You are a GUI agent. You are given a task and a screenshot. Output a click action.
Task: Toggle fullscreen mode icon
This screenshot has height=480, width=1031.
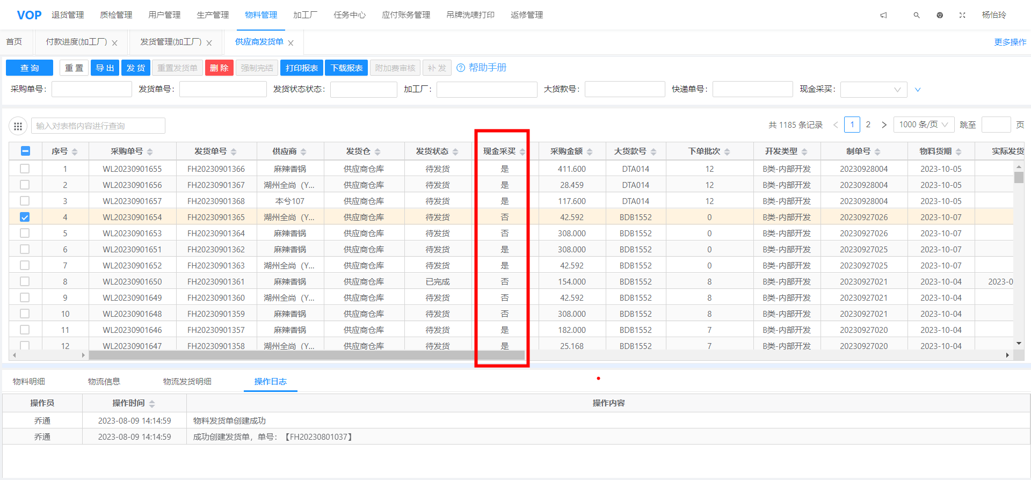[962, 15]
